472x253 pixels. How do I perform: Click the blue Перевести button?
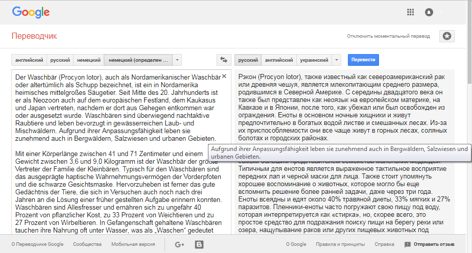(363, 60)
